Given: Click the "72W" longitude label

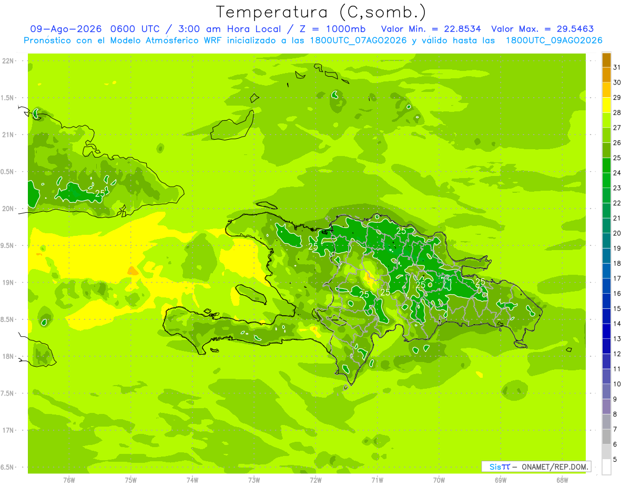Looking at the screenshot, I should (x=316, y=481).
